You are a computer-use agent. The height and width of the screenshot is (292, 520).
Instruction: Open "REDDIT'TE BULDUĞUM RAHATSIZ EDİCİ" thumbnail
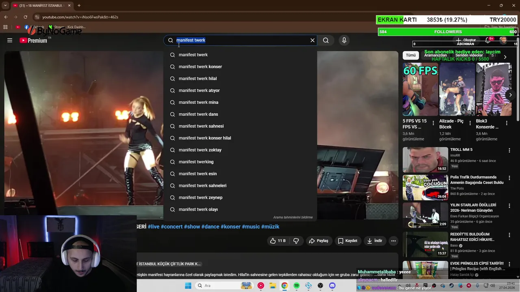(425, 244)
